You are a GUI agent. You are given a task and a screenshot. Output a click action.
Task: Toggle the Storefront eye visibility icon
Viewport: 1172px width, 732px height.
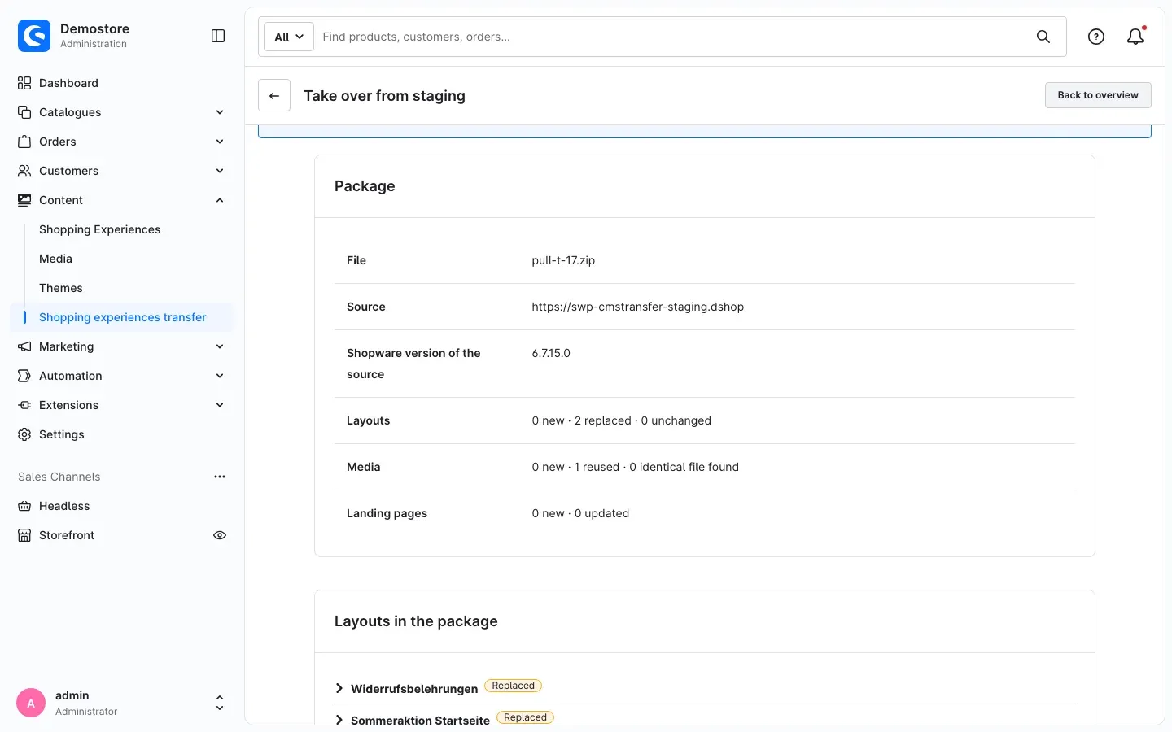click(220, 535)
